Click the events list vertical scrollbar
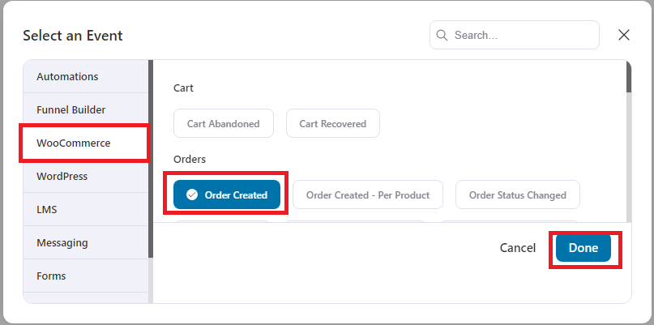The height and width of the screenshot is (325, 654). 629,77
